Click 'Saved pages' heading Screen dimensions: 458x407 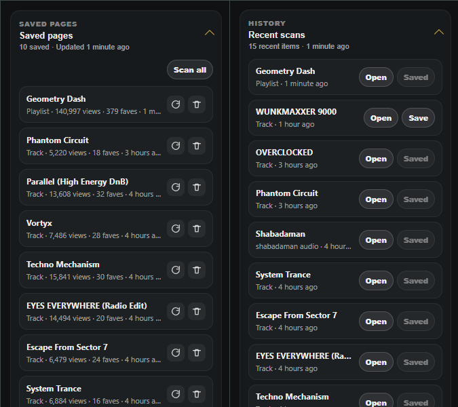(x=46, y=36)
